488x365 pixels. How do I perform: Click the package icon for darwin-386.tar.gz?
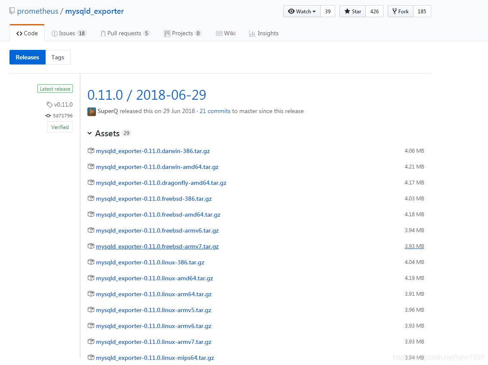pos(91,150)
